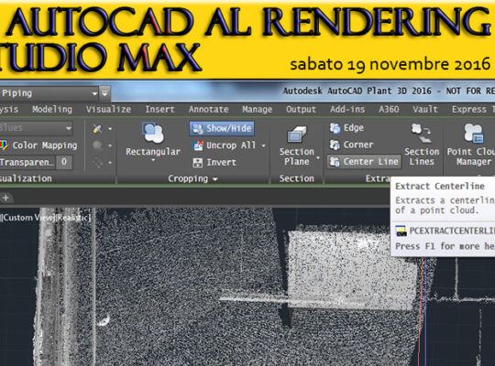The image size is (495, 366).
Task: Click the Center Line extraction tool
Action: (364, 162)
